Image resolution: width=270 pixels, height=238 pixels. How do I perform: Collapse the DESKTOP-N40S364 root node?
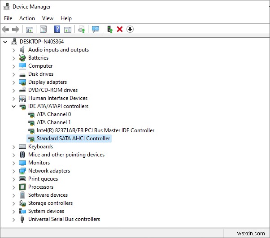(x=5, y=42)
